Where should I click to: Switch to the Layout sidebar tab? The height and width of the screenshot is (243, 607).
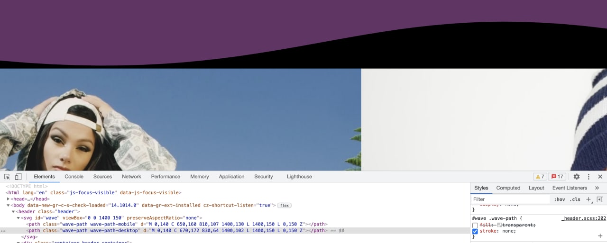coord(536,188)
